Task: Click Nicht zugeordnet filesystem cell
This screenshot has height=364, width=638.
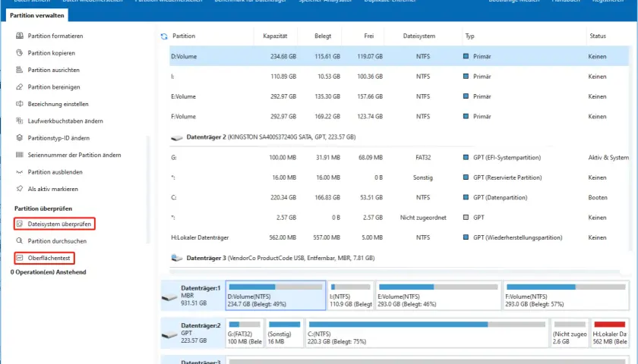Action: (x=423, y=218)
